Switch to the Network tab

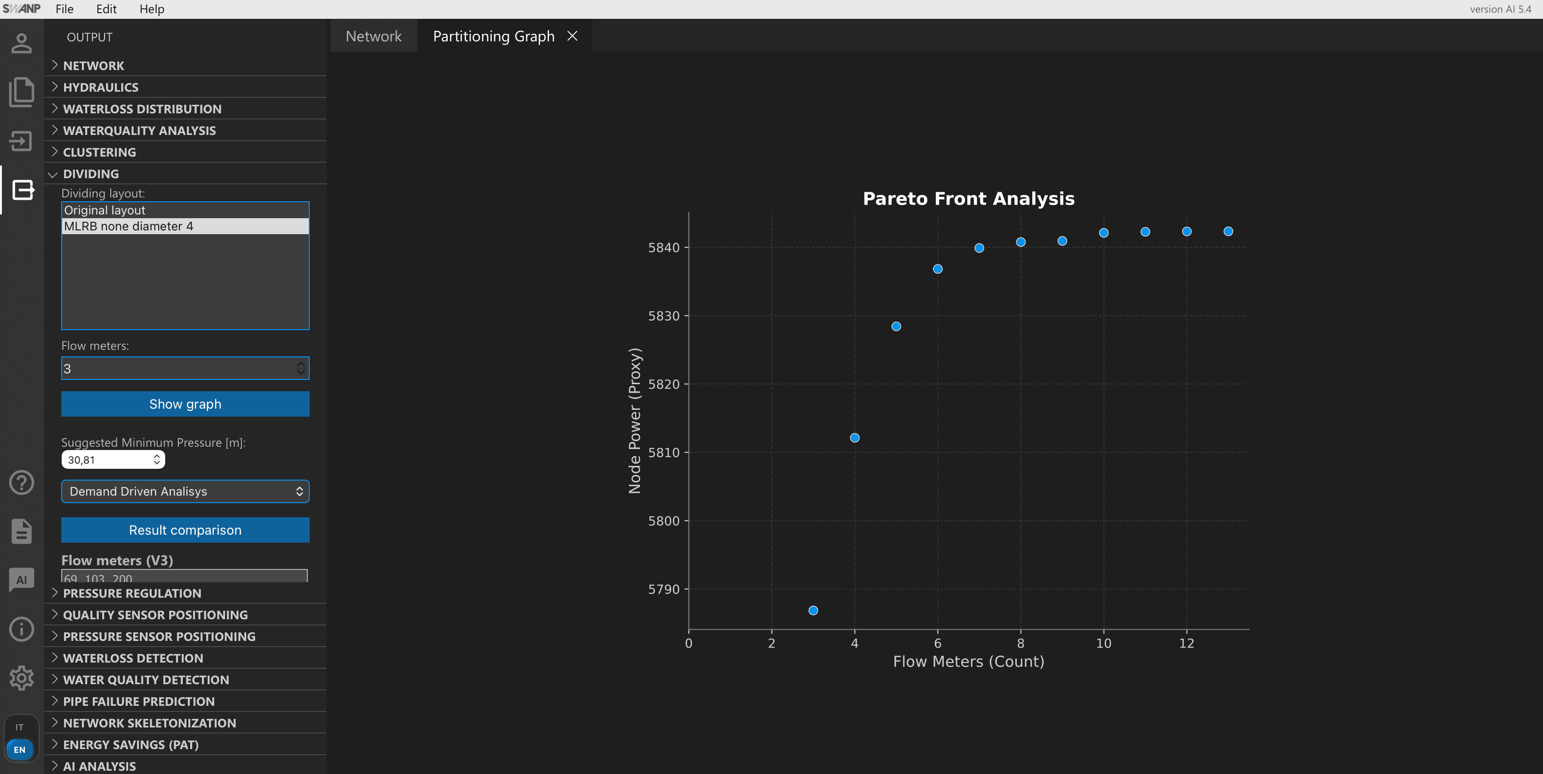[x=373, y=36]
